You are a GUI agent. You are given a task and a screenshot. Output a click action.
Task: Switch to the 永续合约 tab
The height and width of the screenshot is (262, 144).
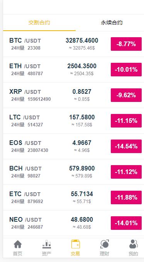112,22
